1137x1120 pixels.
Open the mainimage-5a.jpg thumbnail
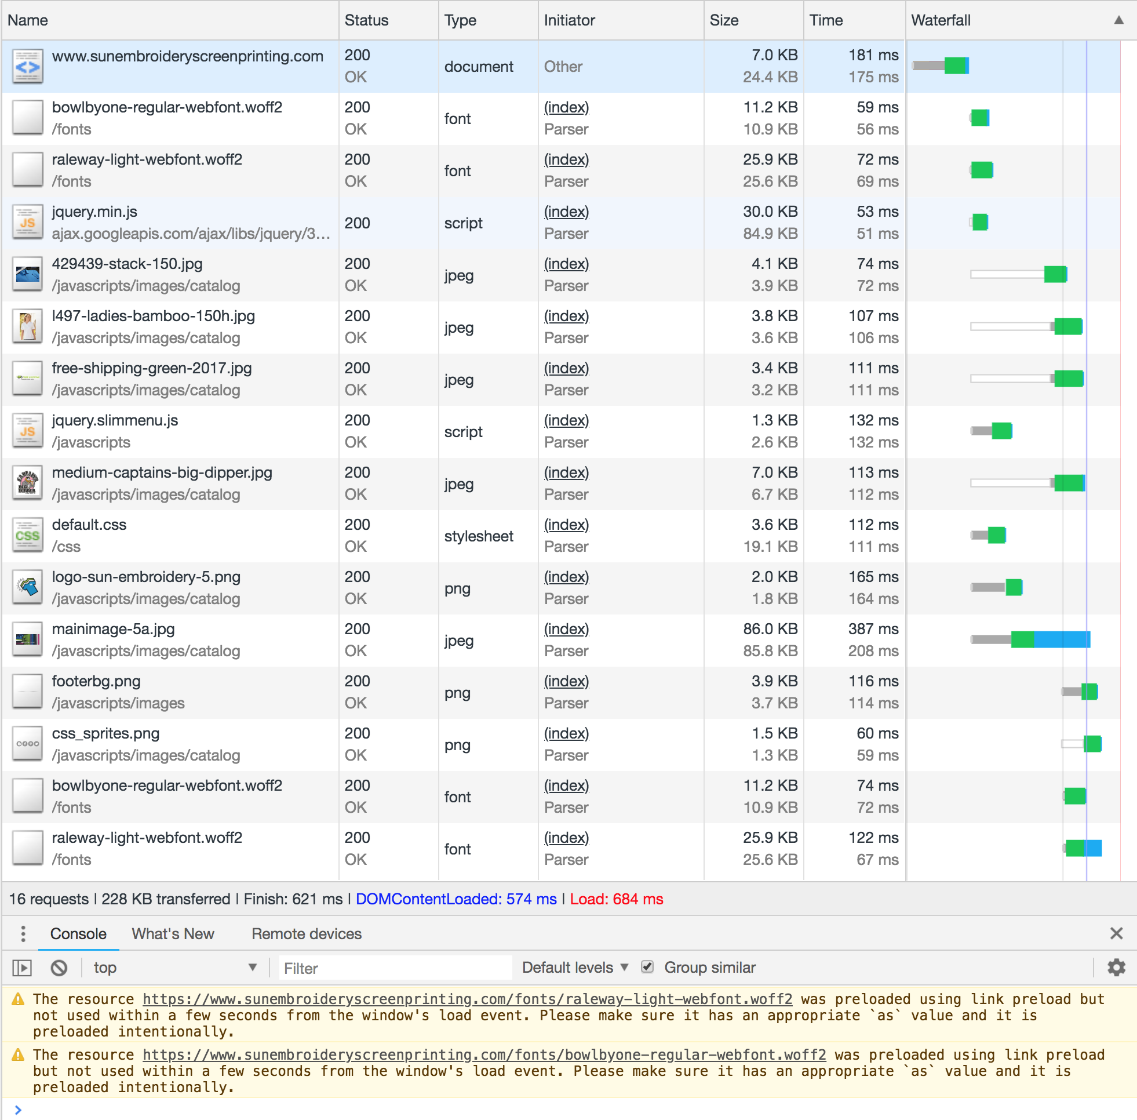pyautogui.click(x=28, y=639)
